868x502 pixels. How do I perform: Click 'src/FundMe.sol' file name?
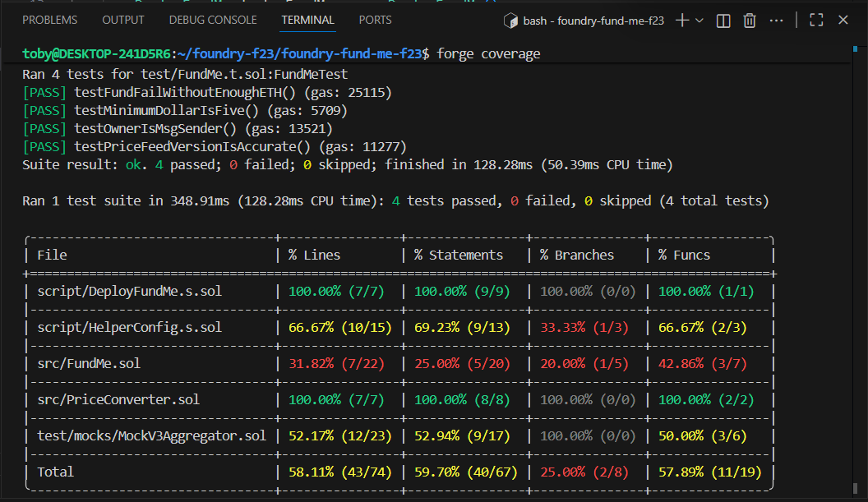point(89,364)
